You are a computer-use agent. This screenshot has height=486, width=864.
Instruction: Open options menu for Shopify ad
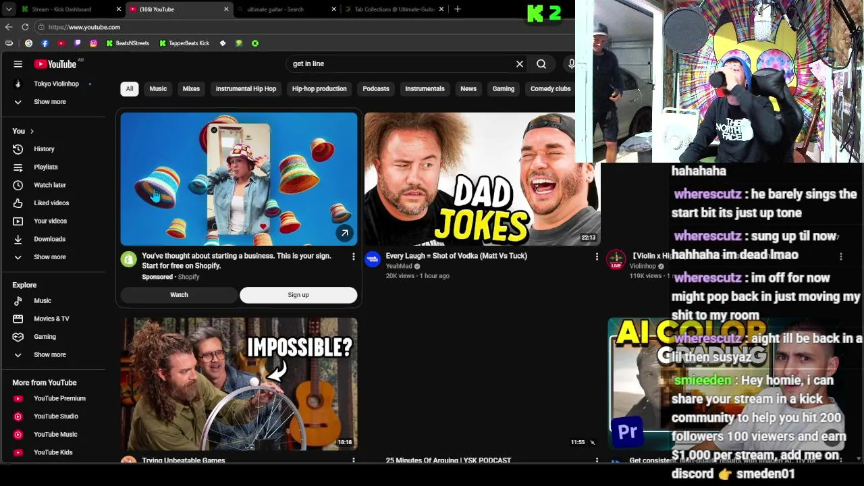tap(353, 256)
